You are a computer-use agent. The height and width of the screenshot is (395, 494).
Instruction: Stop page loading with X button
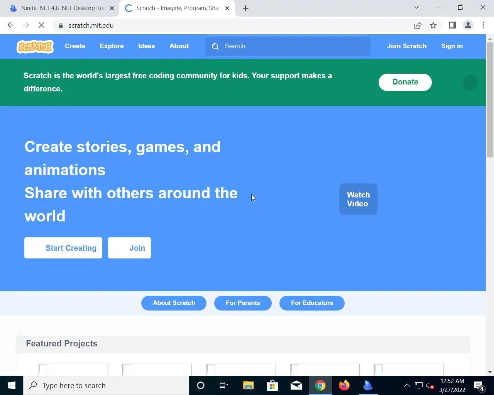[41, 25]
